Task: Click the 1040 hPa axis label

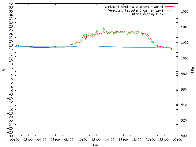Action: 185,27
